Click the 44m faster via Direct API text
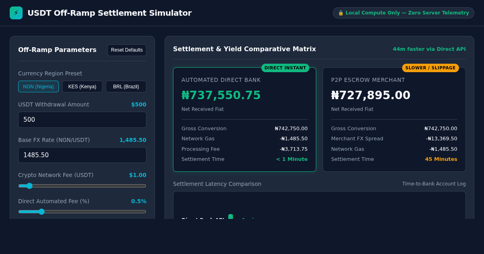This screenshot has width=484, height=254. click(429, 49)
